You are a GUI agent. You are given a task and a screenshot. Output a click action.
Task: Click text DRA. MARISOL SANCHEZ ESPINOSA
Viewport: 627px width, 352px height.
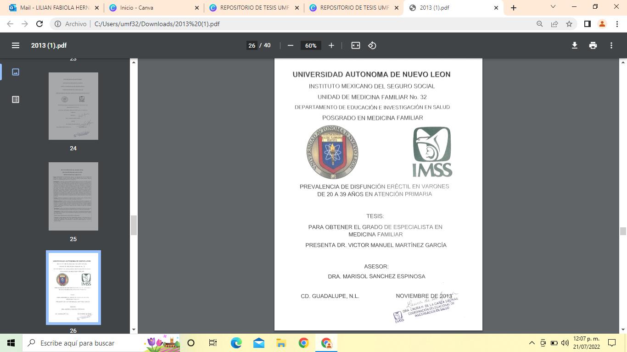376,276
